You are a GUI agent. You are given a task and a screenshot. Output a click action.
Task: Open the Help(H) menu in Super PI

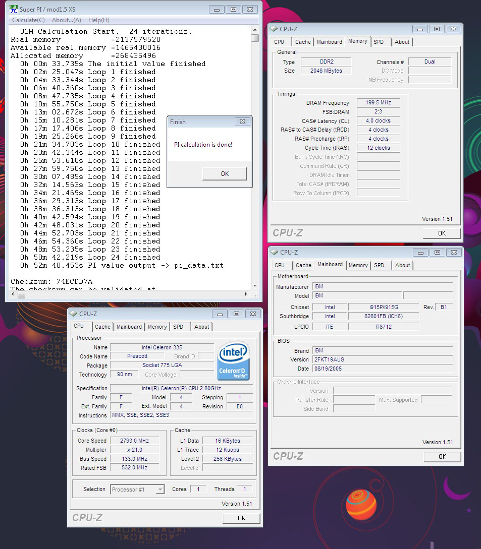pyautogui.click(x=99, y=20)
